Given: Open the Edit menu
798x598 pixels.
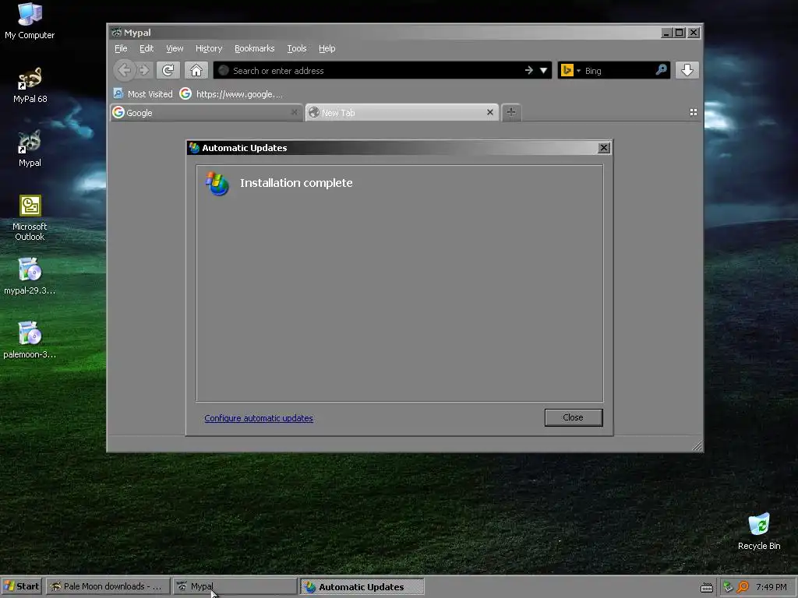Looking at the screenshot, I should [x=147, y=48].
